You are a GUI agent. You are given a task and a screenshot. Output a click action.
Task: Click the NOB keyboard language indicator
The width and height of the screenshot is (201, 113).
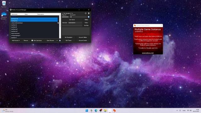click(184, 110)
